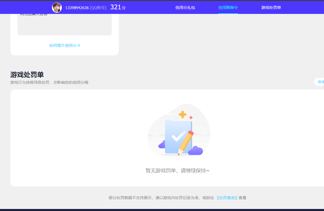Click the 321分 credit score display
Screen dimensions: 324x211
[x=117, y=7]
